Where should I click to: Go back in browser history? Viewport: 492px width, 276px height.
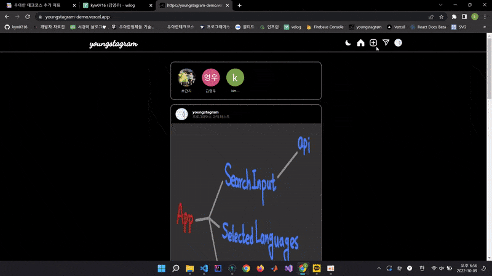tap(7, 17)
